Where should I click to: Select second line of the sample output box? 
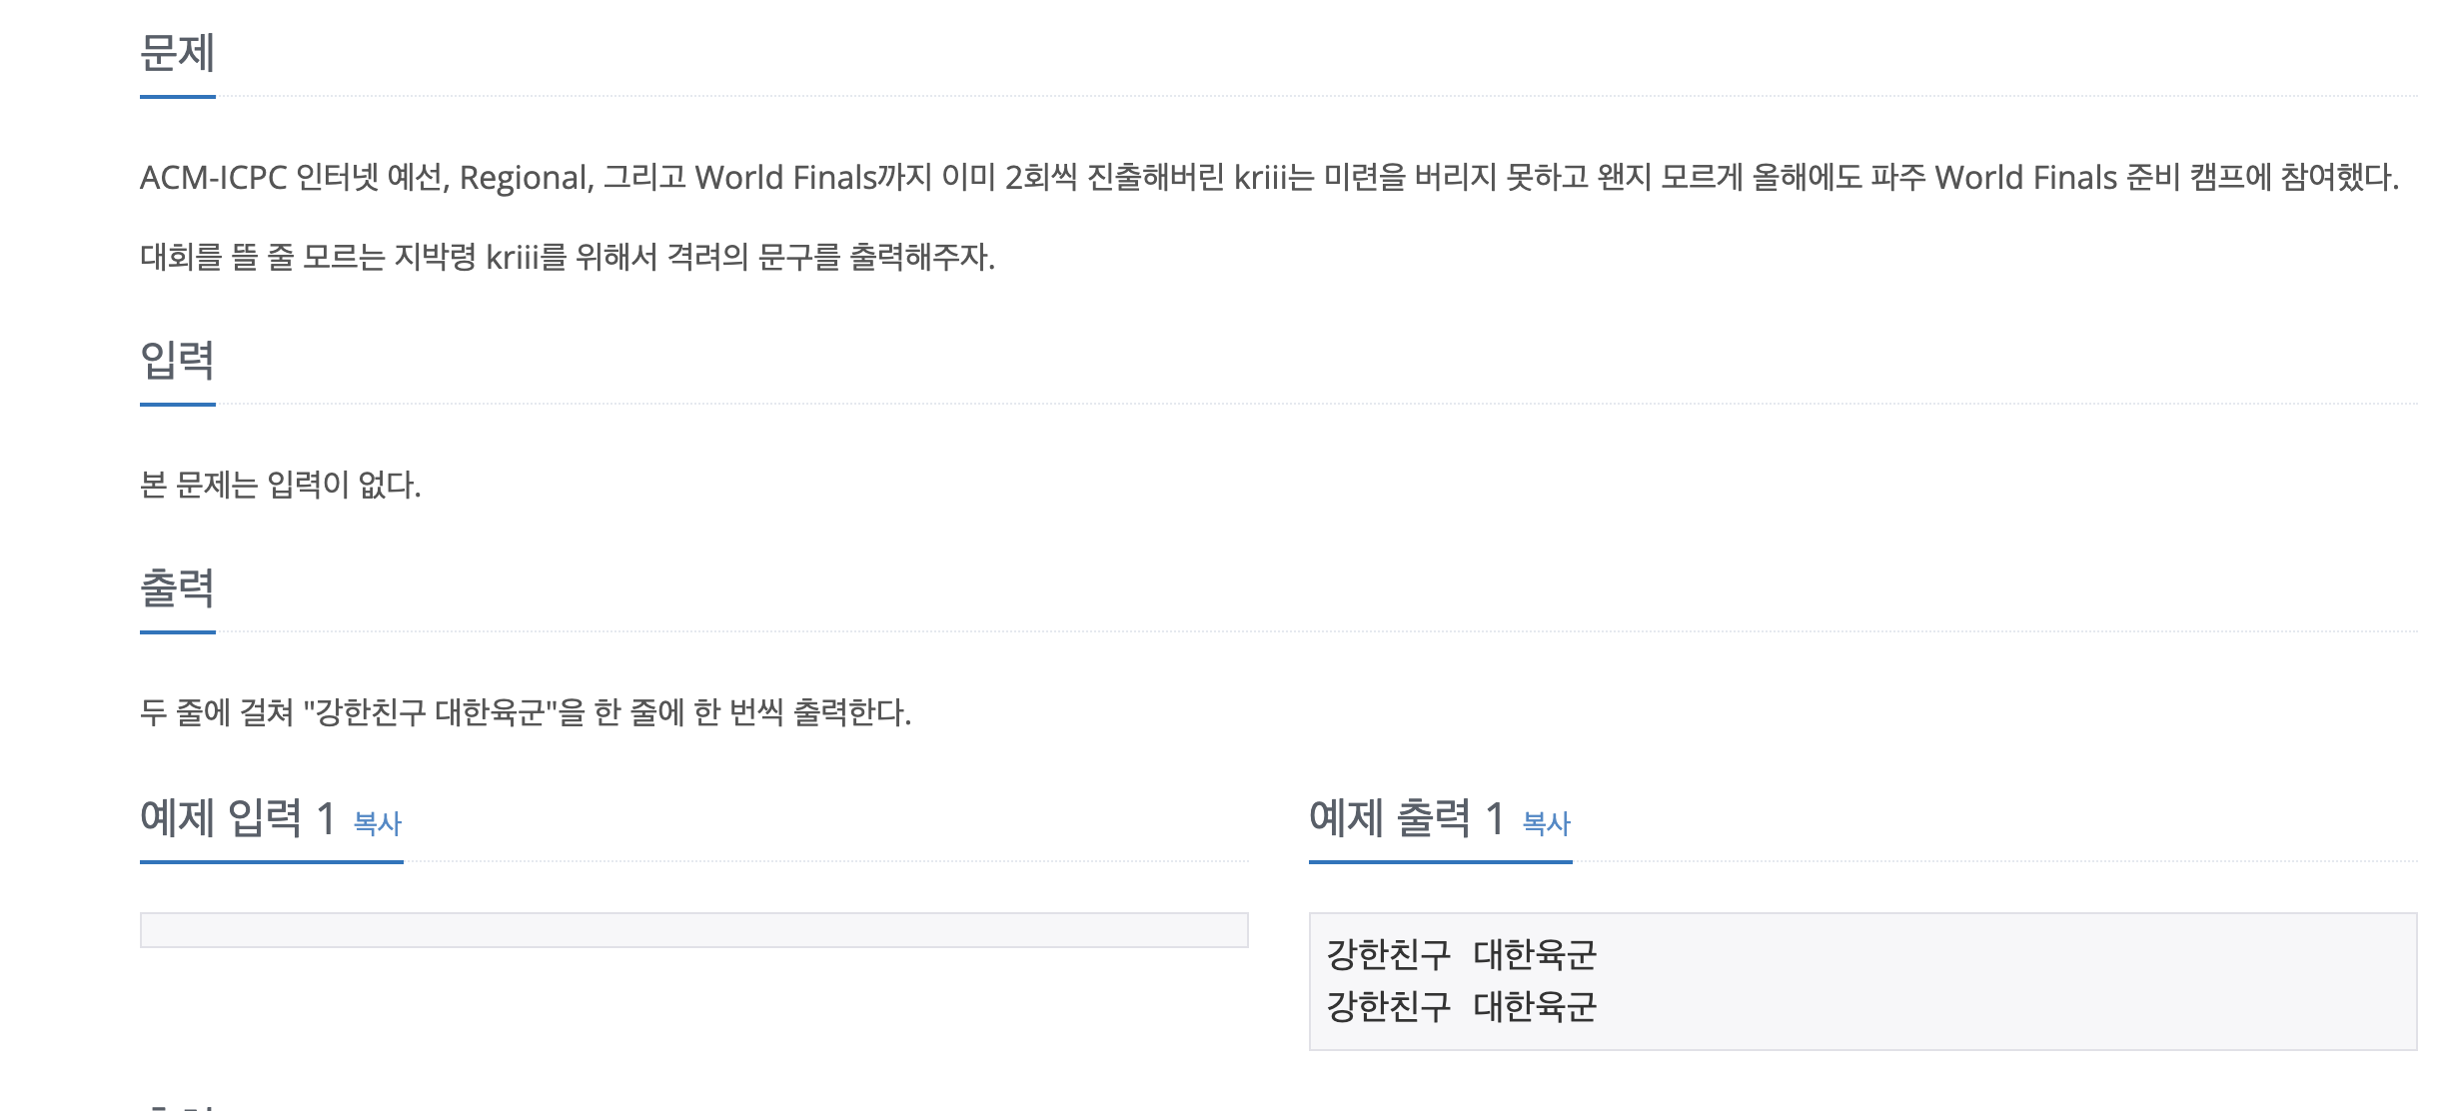(1461, 1006)
